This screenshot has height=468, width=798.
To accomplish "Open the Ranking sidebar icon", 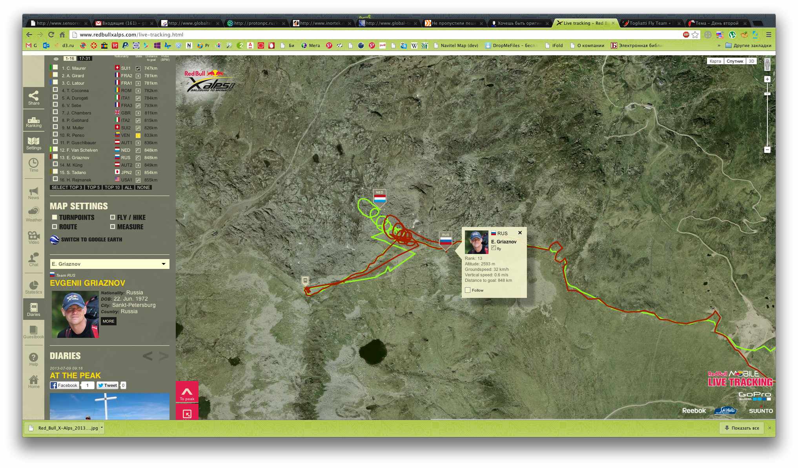I will [x=33, y=122].
